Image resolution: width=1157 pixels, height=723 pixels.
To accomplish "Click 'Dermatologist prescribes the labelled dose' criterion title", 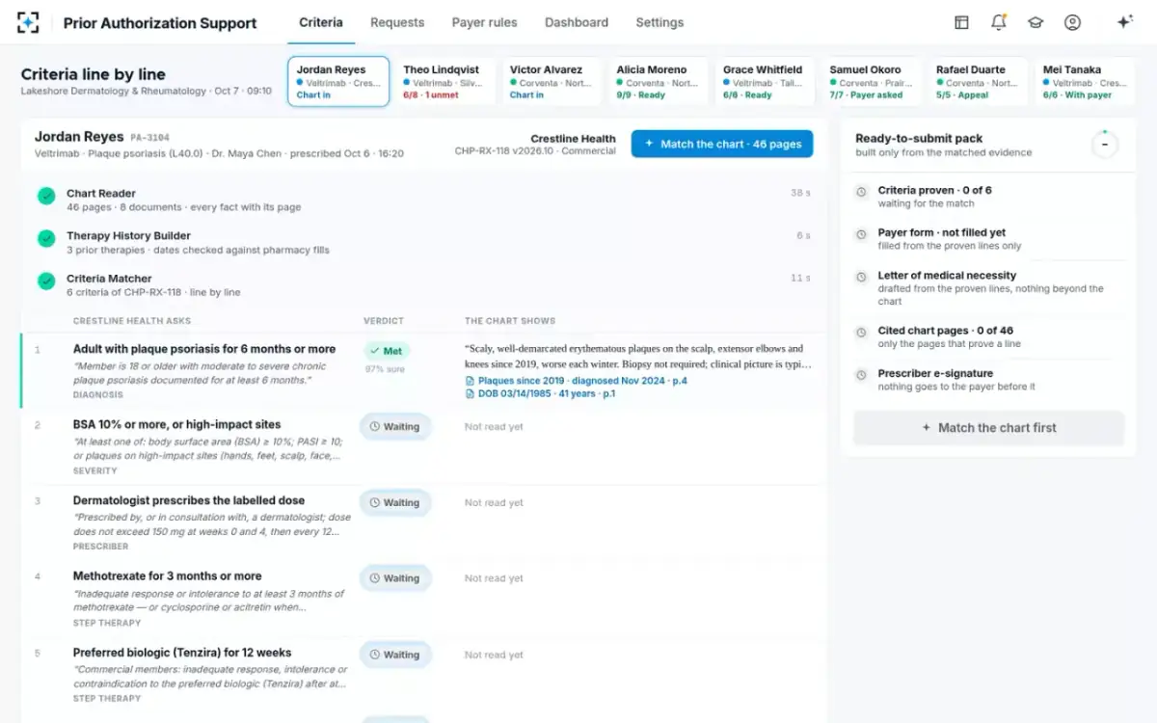I will coord(189,500).
